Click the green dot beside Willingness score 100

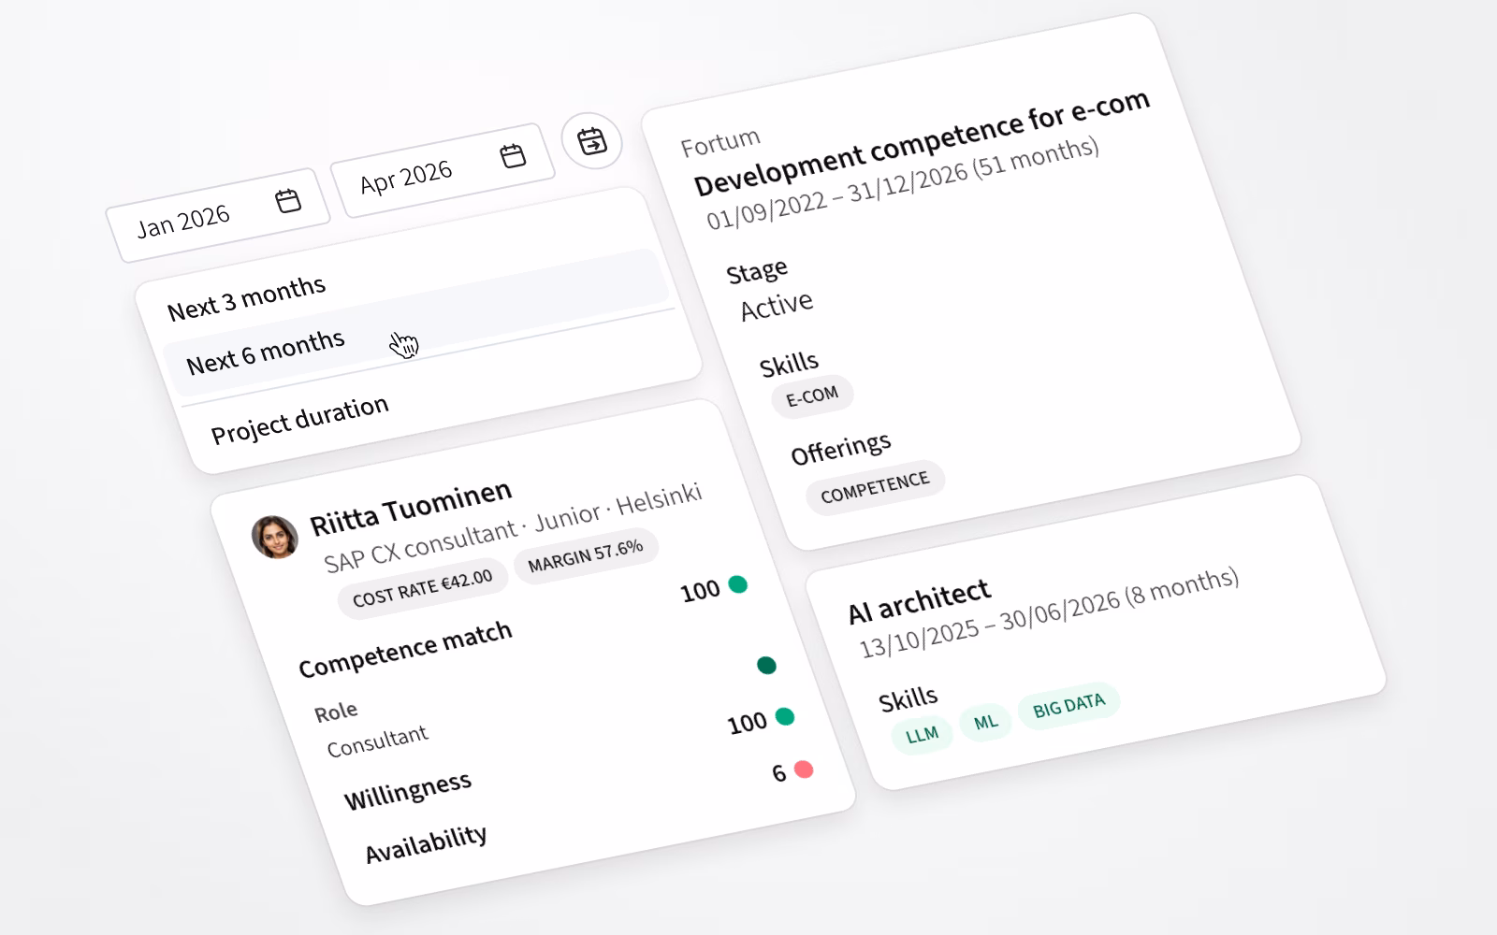tap(784, 718)
